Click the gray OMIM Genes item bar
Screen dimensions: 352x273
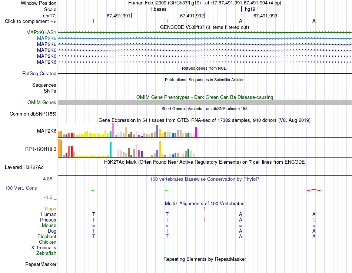(205, 102)
